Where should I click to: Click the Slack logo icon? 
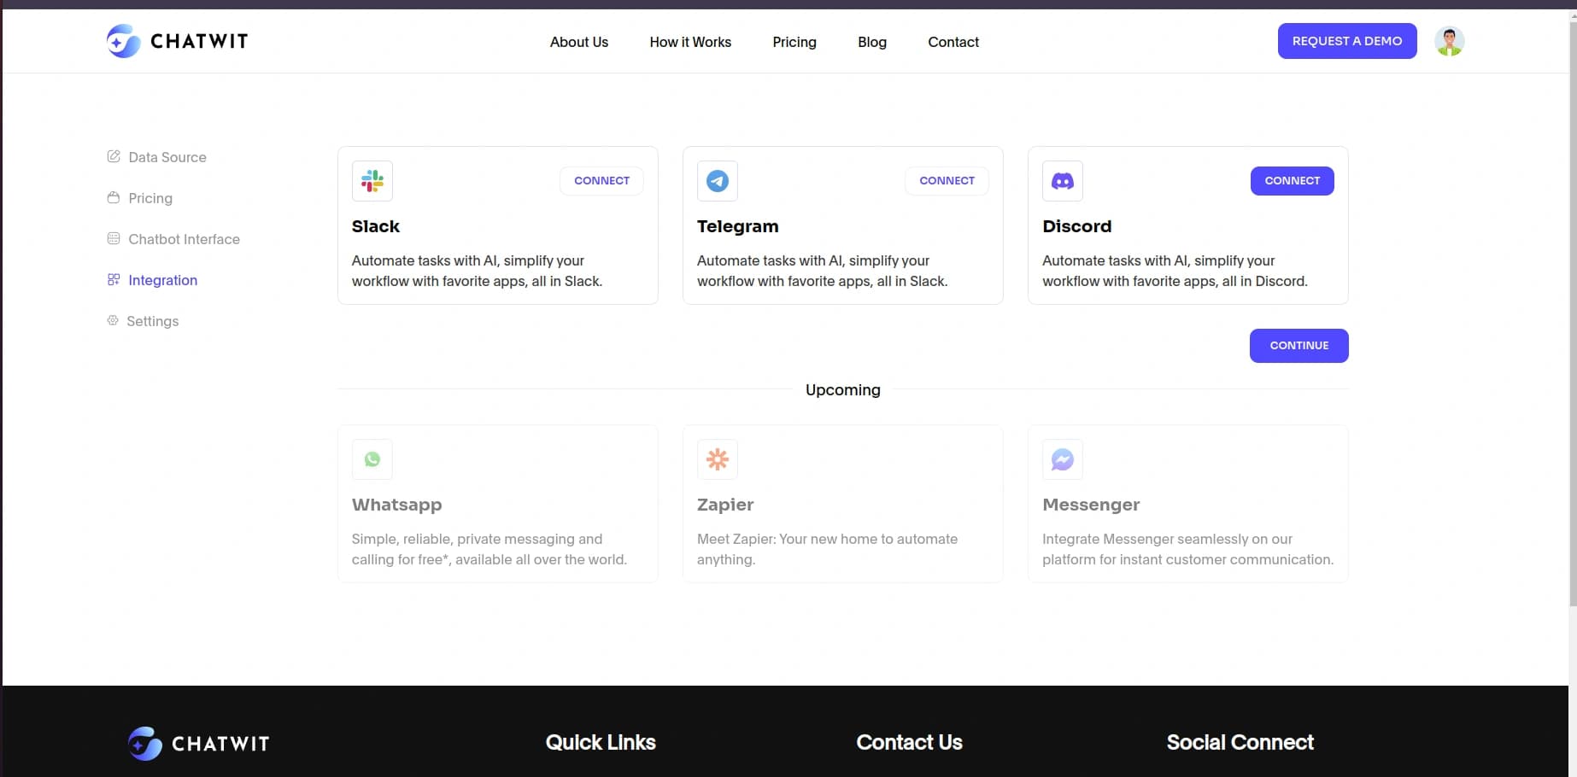tap(372, 181)
